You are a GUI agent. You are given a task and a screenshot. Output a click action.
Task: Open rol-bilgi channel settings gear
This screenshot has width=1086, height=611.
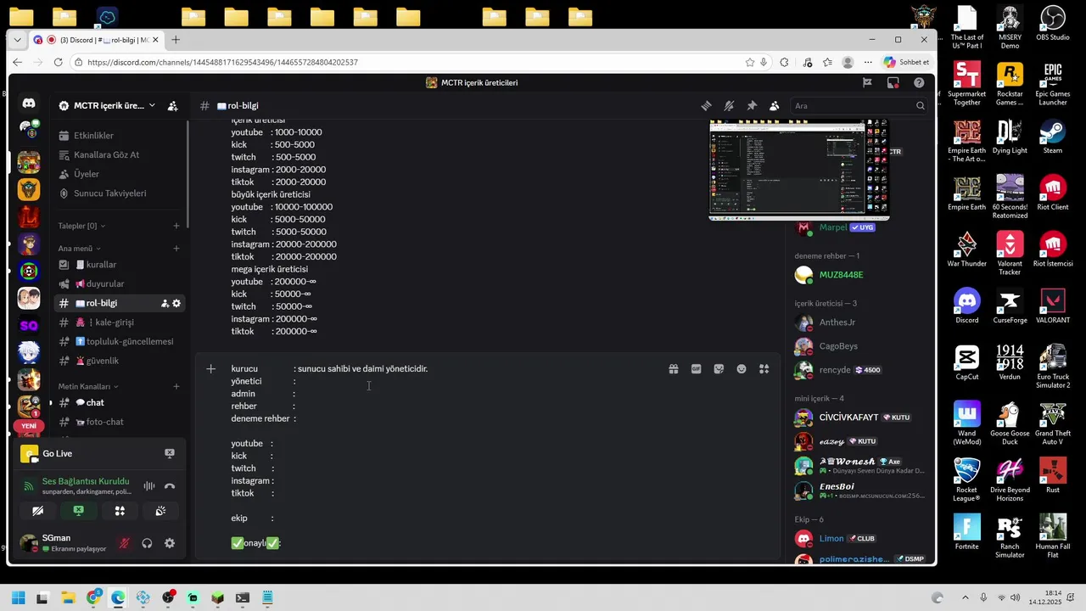click(x=176, y=304)
